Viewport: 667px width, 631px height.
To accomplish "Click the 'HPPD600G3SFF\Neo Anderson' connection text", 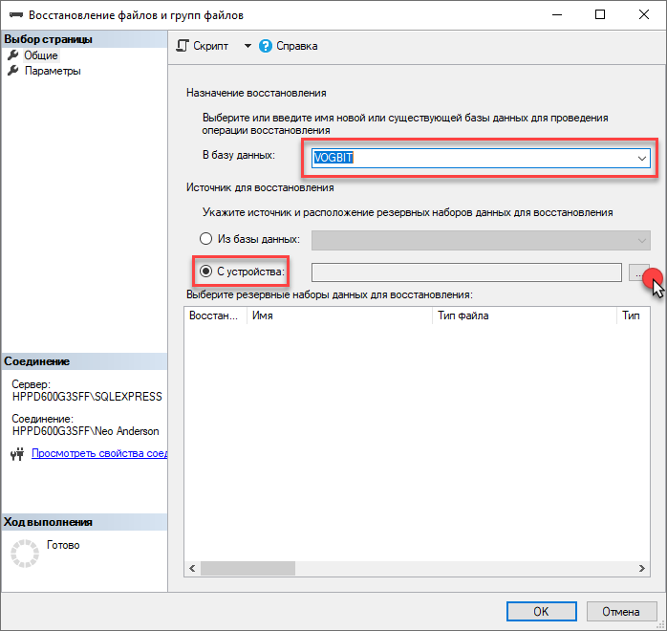I will 85,431.
